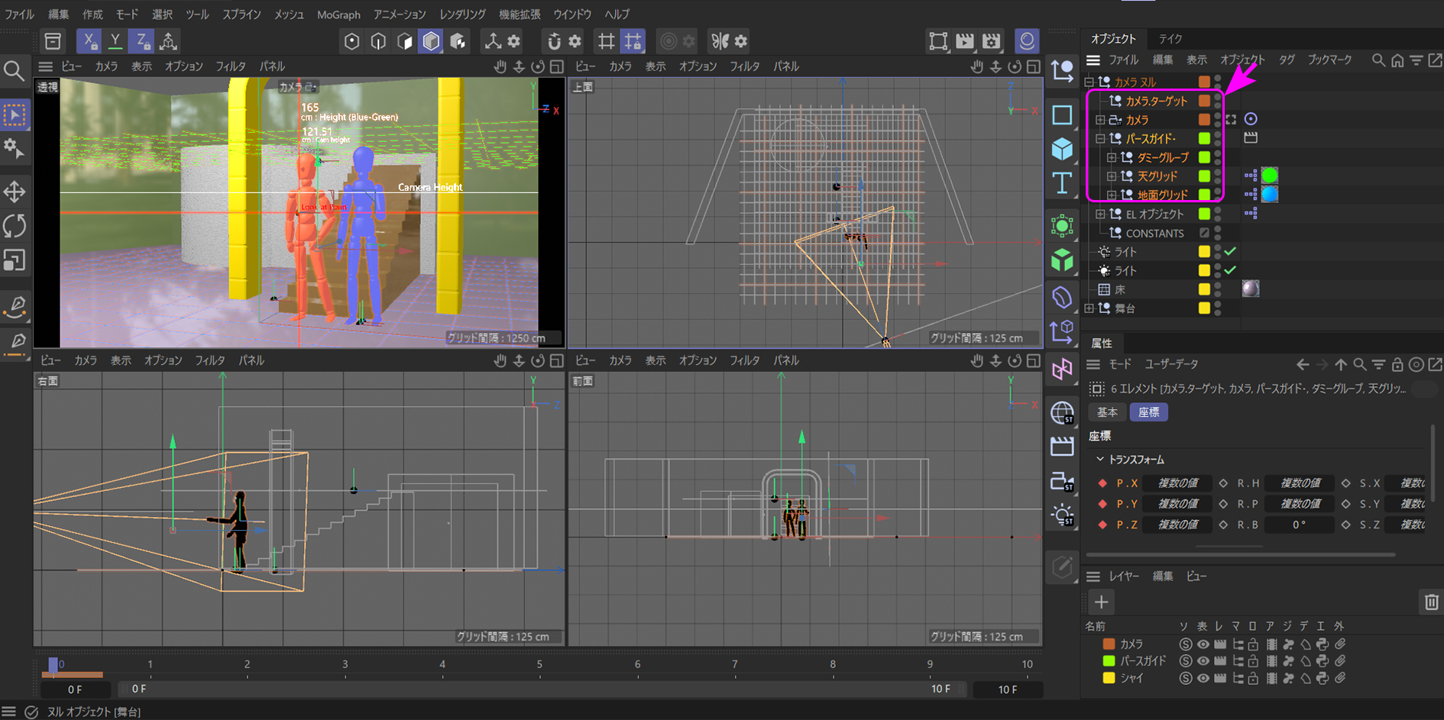Toggle the X axis lock button
1444x720 pixels.
[x=89, y=40]
